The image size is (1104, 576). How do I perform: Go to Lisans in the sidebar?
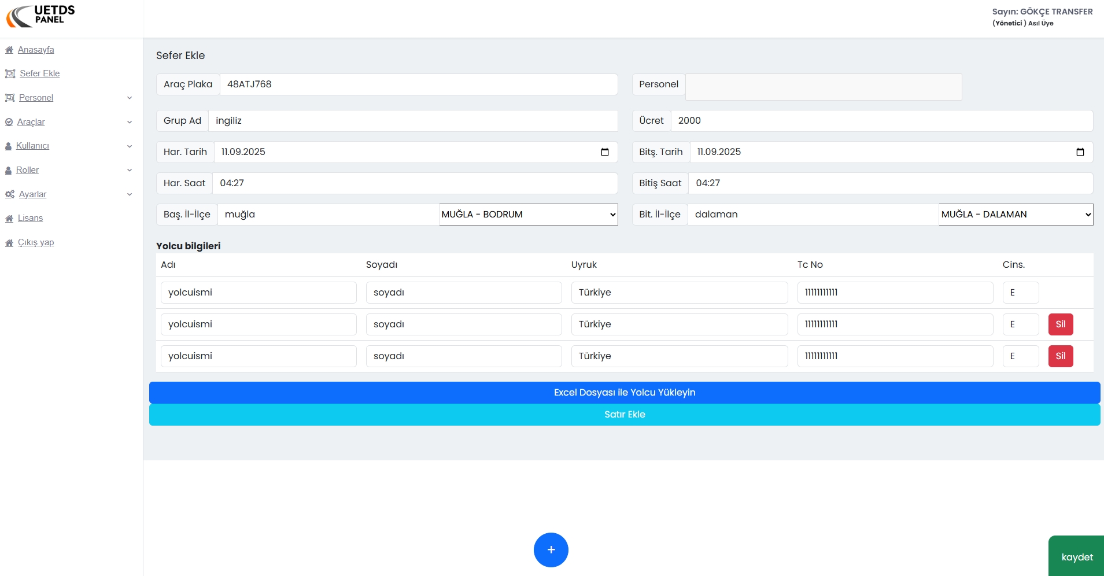tap(30, 218)
